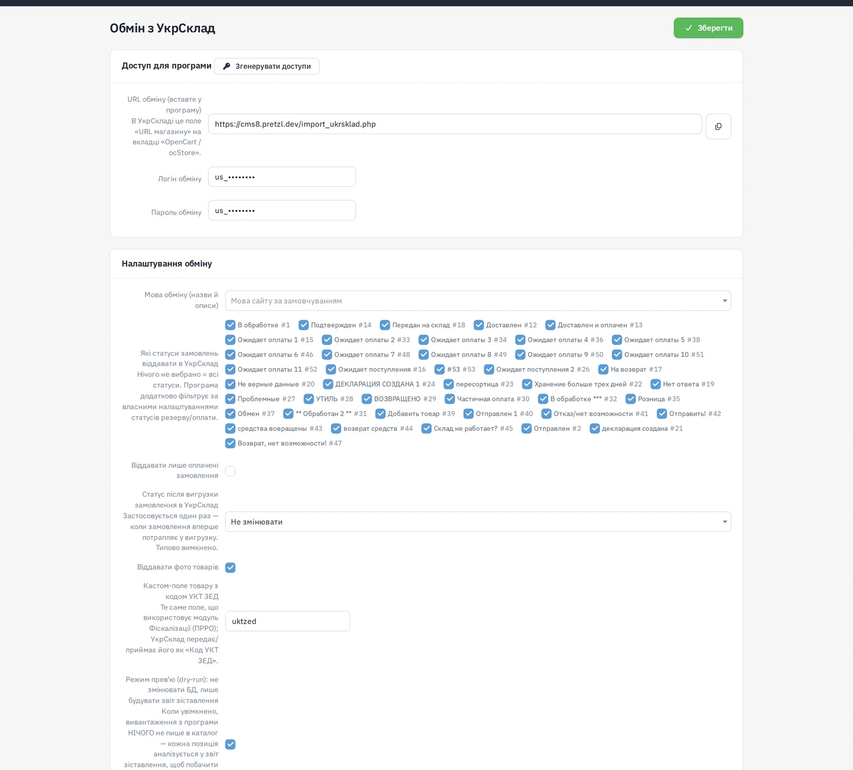Uncheck status Не верные данные #20
Screen dimensions: 853x770
230,384
